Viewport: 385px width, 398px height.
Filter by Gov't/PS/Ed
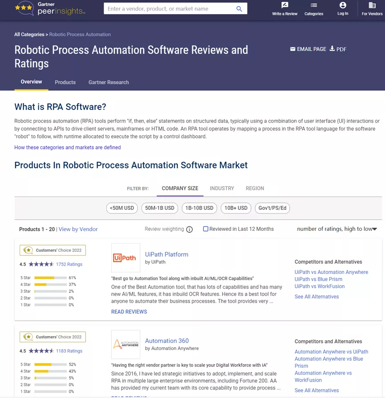click(x=272, y=208)
